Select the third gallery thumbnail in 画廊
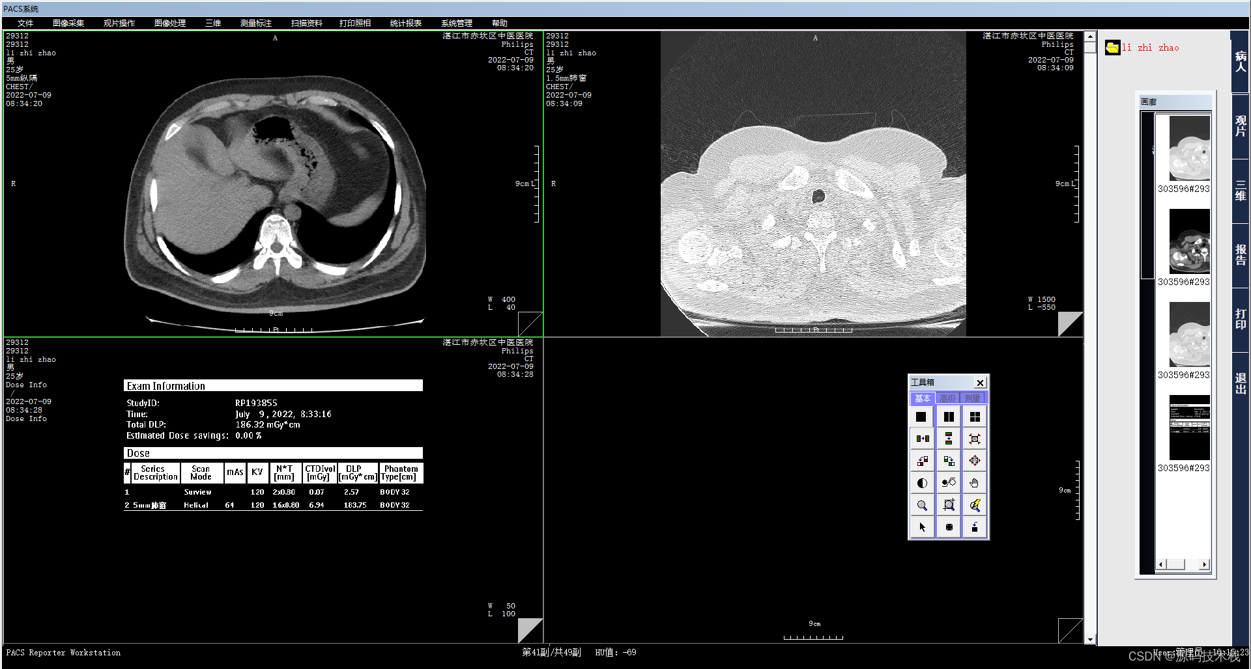 click(x=1190, y=334)
